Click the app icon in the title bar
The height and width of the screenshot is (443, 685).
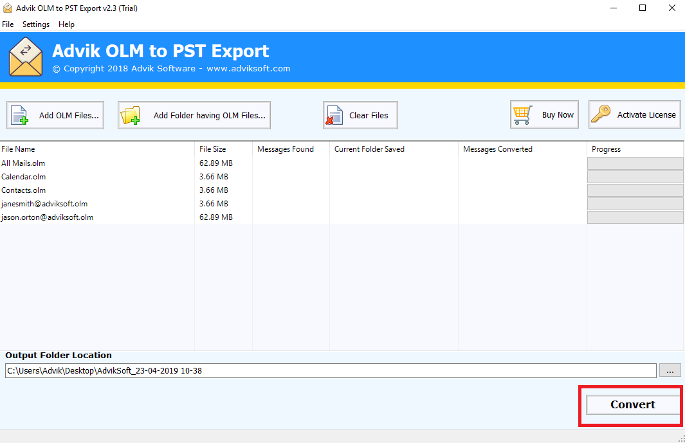click(8, 8)
